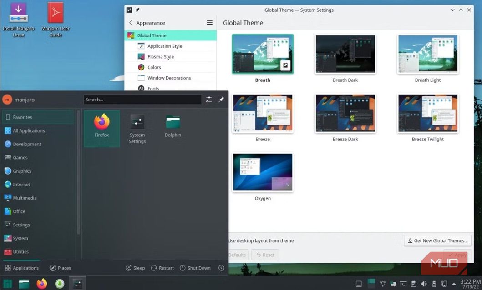The width and height of the screenshot is (482, 290).
Task: Click System Settings task in the taskbar
Action: tap(77, 283)
